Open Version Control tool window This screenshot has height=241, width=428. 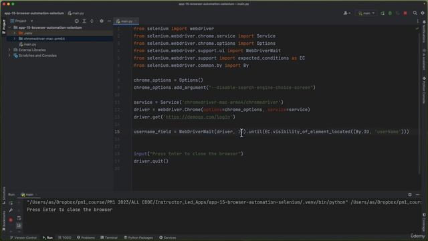23,238
